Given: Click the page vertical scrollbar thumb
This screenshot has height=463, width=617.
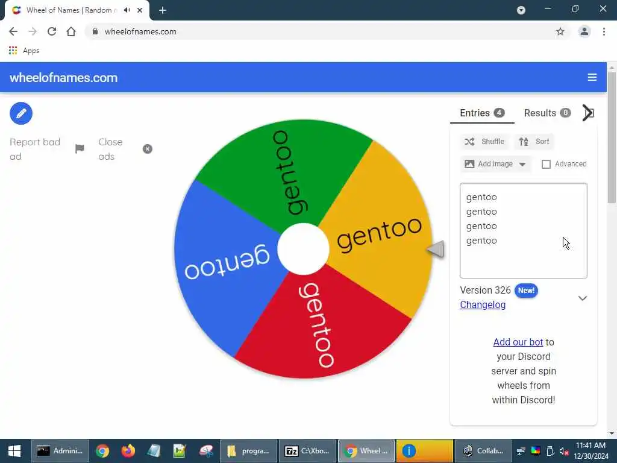Looking at the screenshot, I should pyautogui.click(x=612, y=138).
